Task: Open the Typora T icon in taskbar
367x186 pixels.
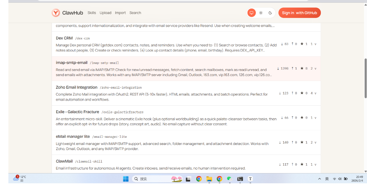Action: pos(250,179)
